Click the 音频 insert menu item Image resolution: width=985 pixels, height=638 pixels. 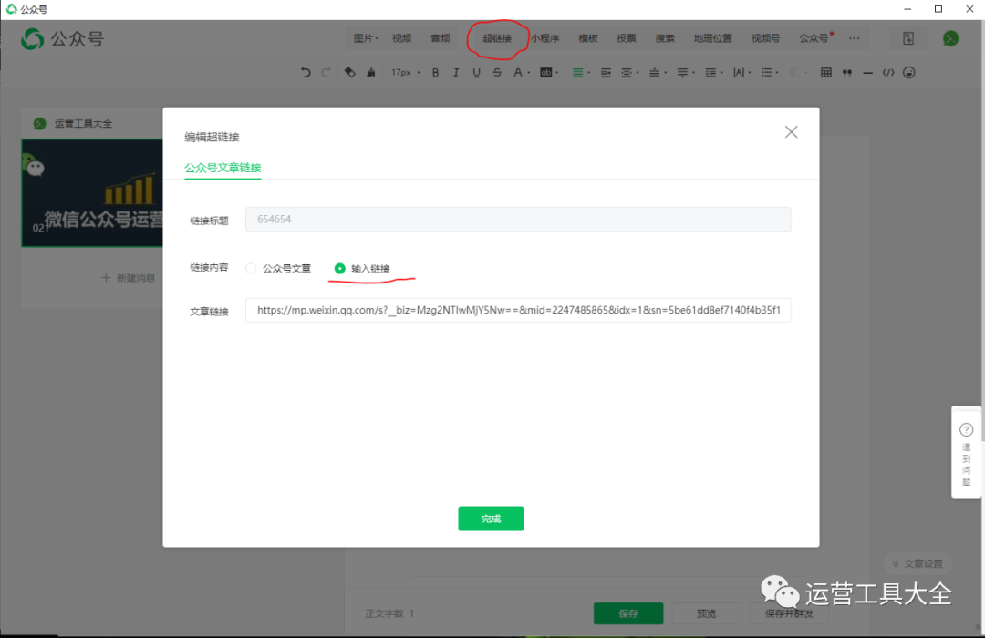tap(441, 38)
